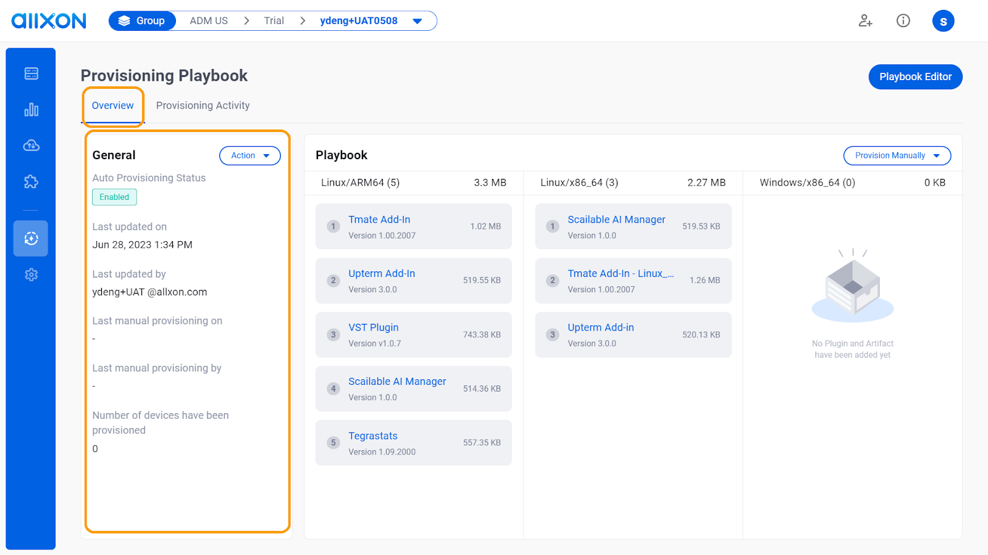This screenshot has width=988, height=555.
Task: Open the ydeng+UAT0508 group dropdown
Action: tap(417, 21)
